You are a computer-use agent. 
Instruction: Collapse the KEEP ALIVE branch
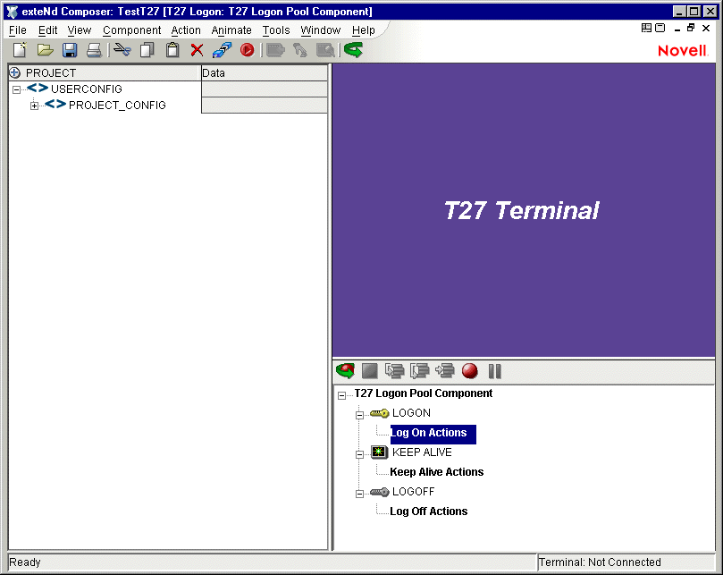pos(359,454)
